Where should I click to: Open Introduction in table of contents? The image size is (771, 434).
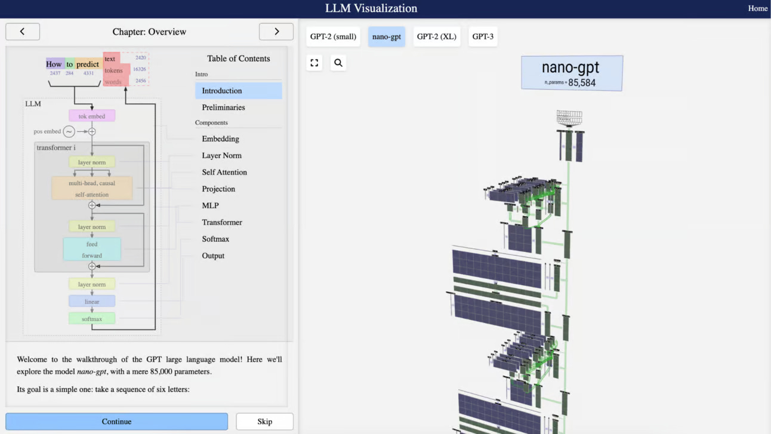click(239, 91)
